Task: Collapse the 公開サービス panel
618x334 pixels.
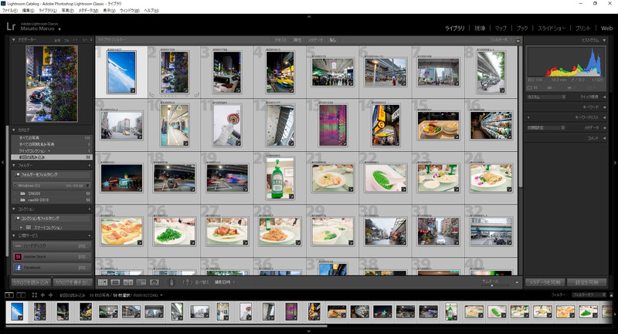Action: [x=14, y=236]
